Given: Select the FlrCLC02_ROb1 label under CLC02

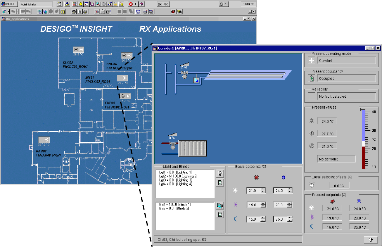Looking at the screenshot, I should click(75, 67).
